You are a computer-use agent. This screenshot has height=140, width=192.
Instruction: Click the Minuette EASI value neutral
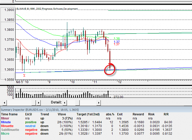click(x=30, y=126)
